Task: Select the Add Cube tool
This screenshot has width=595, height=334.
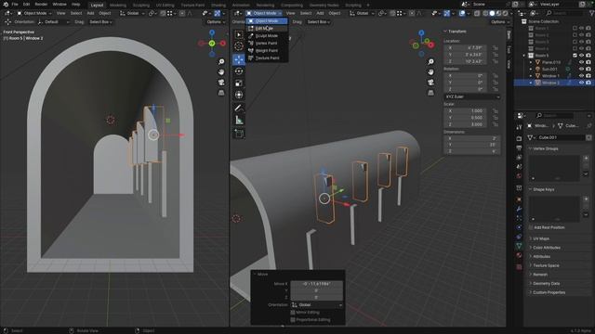Action: point(239,134)
